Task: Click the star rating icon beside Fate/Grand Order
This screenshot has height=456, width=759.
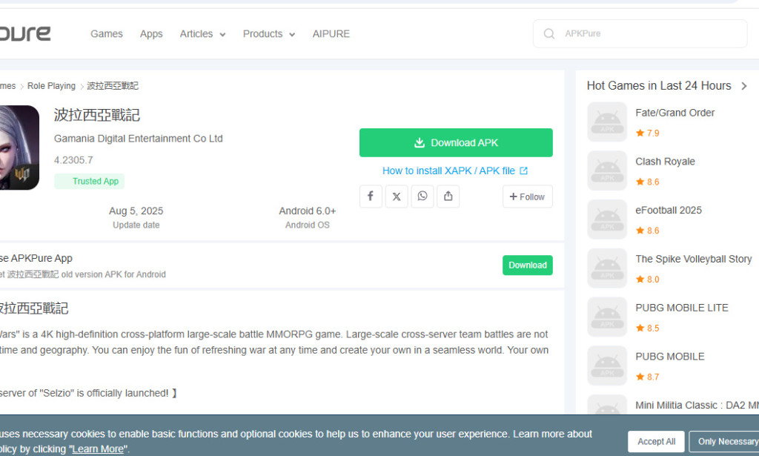Action: [640, 133]
